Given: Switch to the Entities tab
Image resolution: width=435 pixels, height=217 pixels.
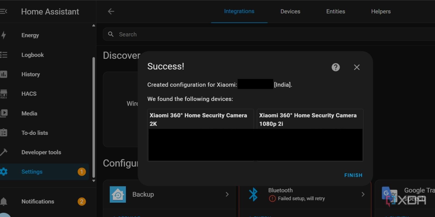Looking at the screenshot, I should tap(336, 11).
